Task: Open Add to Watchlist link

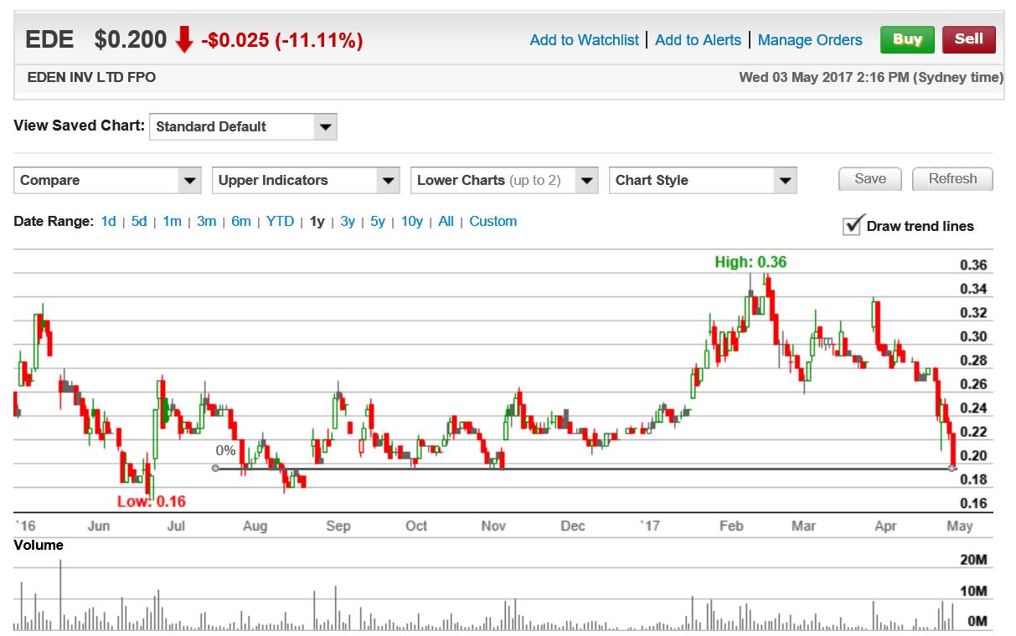Action: 585,40
